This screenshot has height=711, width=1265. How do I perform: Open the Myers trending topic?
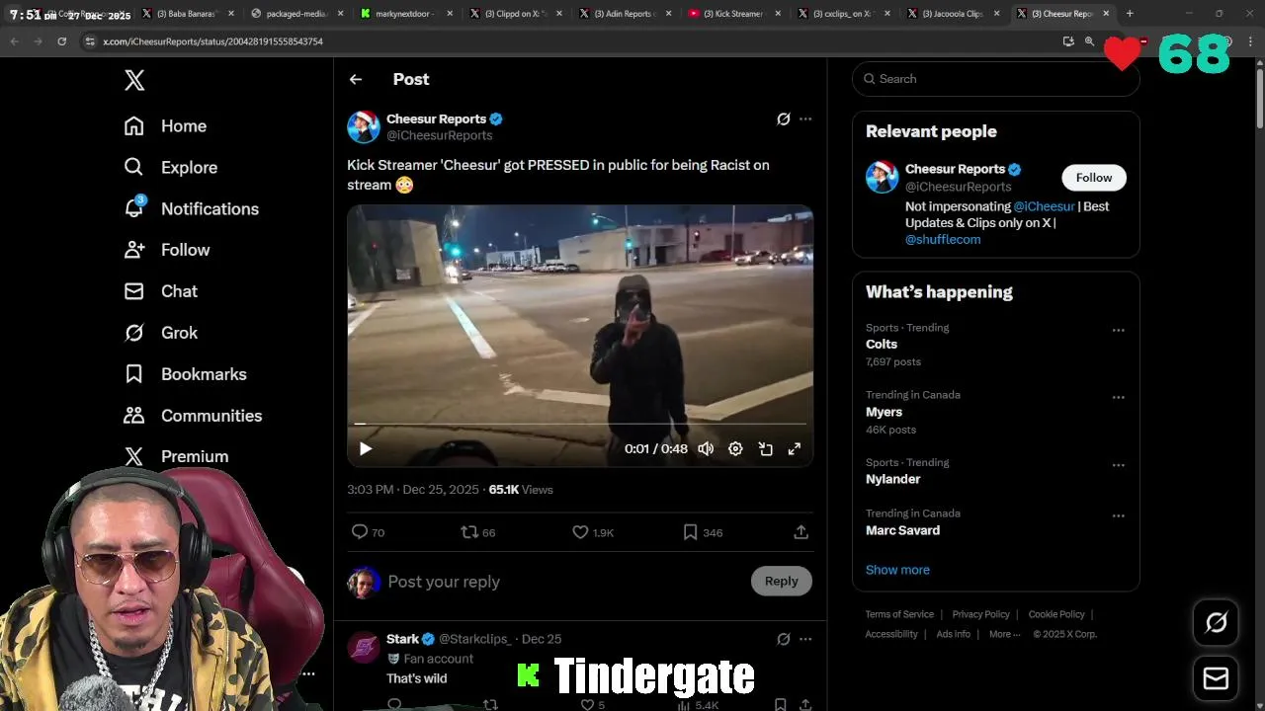click(x=884, y=412)
